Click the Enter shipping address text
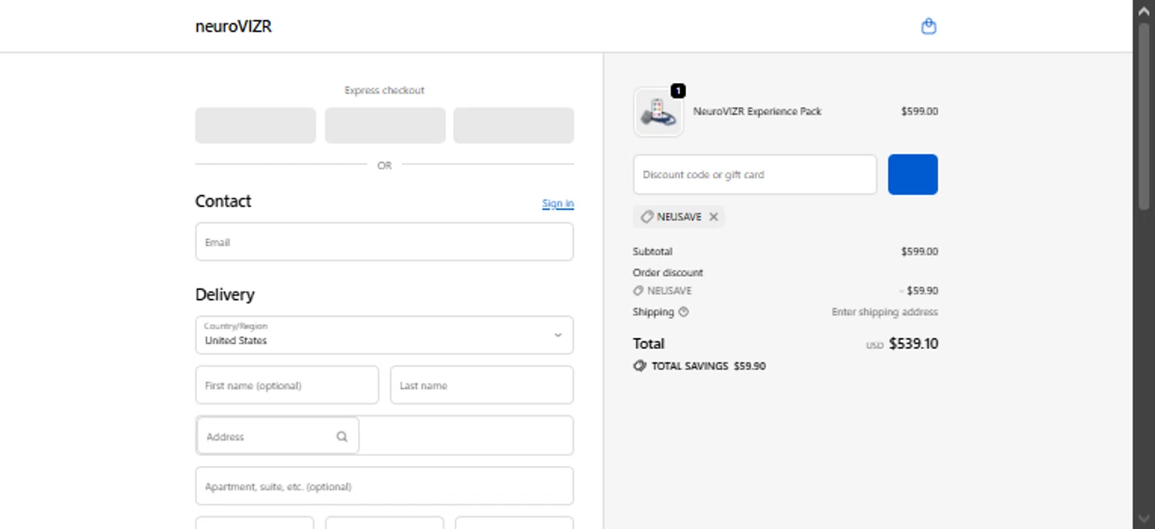Screen dimensions: 1155x529 [885, 312]
